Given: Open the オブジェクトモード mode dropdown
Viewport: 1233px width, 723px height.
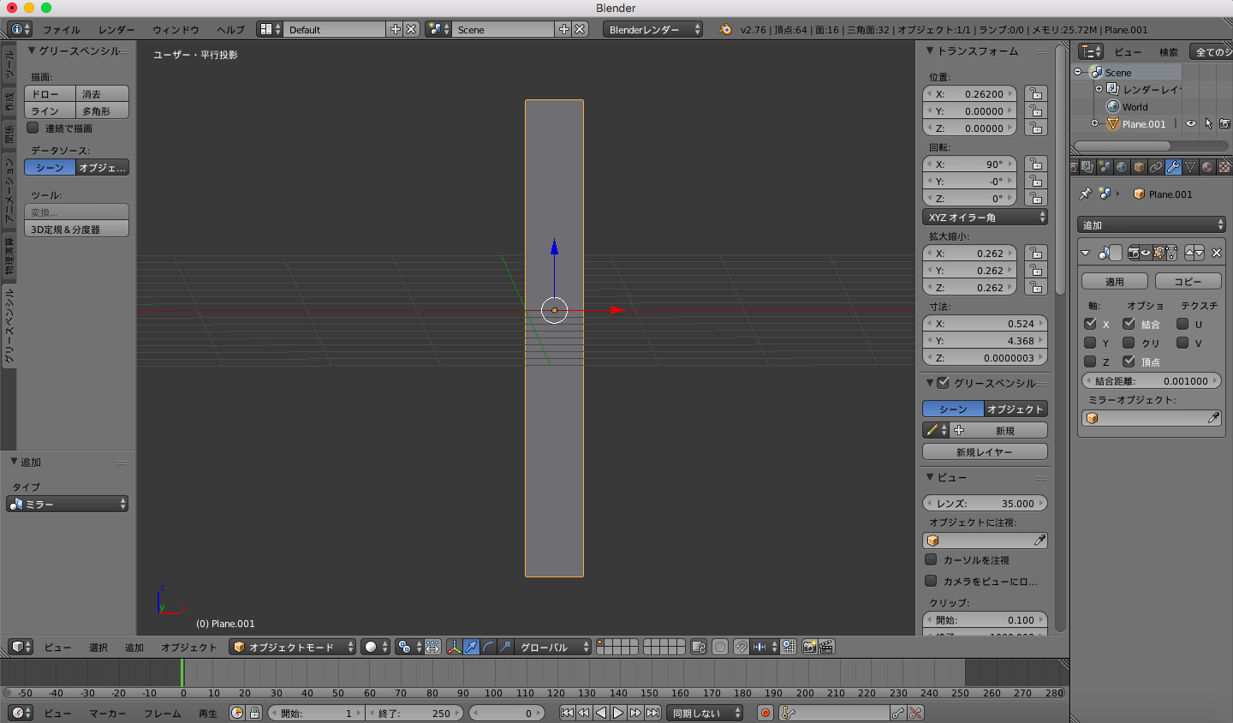Looking at the screenshot, I should 292,647.
